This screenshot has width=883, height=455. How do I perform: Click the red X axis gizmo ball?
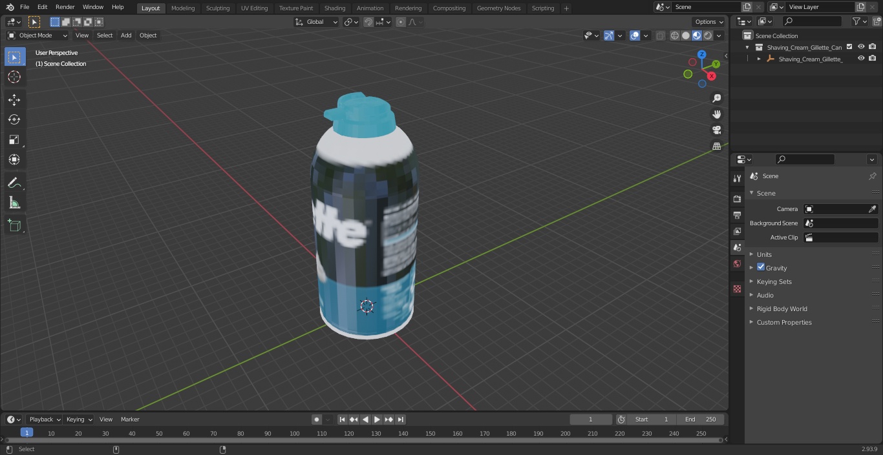711,76
